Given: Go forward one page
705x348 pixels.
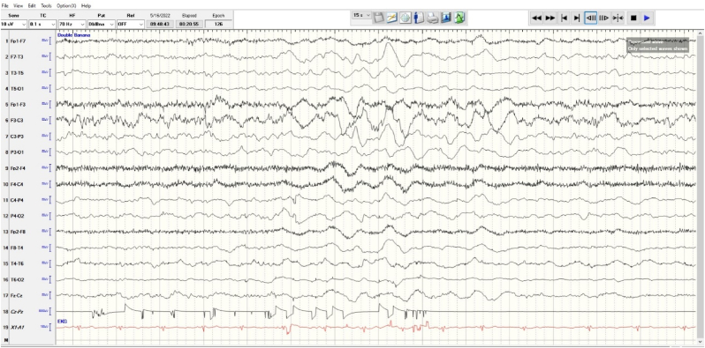Looking at the screenshot, I should click(604, 18).
